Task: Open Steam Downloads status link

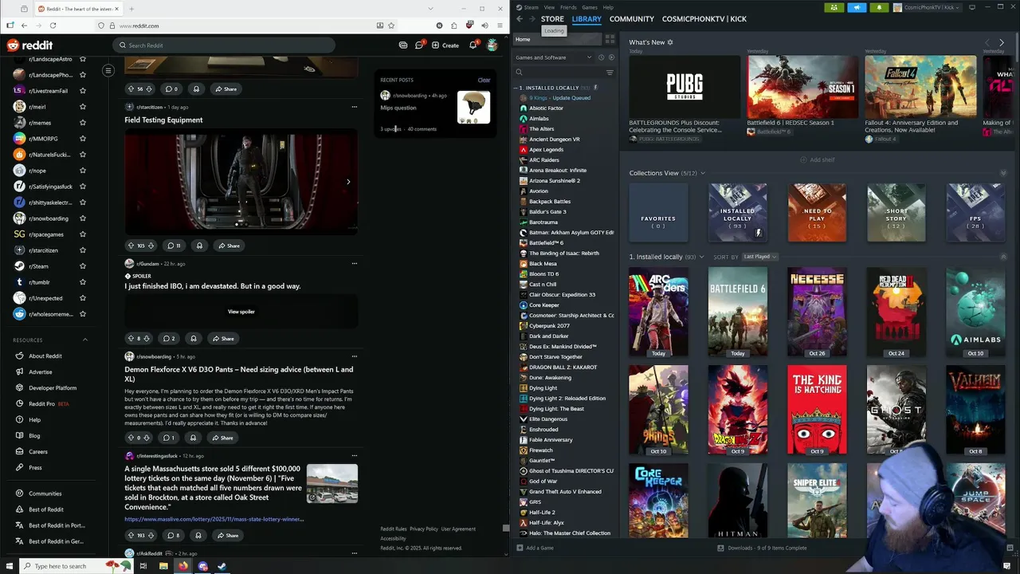Action: (x=762, y=548)
